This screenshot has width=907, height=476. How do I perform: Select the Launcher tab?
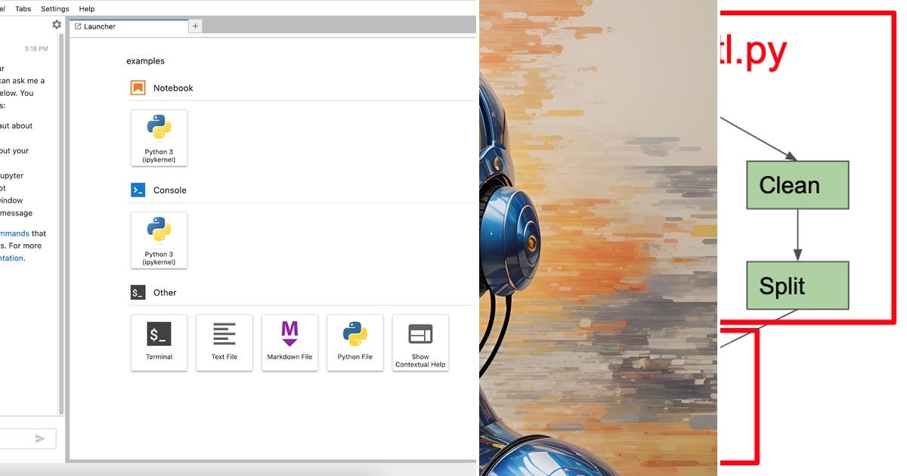pyautogui.click(x=128, y=26)
